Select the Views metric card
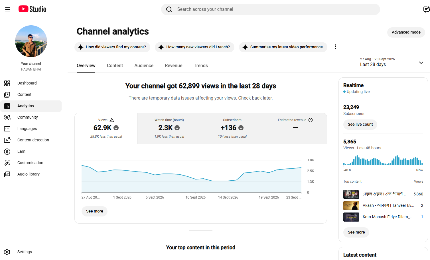Screen dimensions: 430x260 [106, 129]
